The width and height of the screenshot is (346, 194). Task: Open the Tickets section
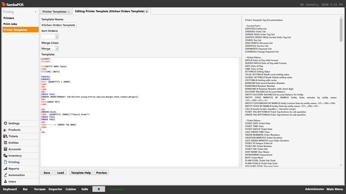point(20,136)
